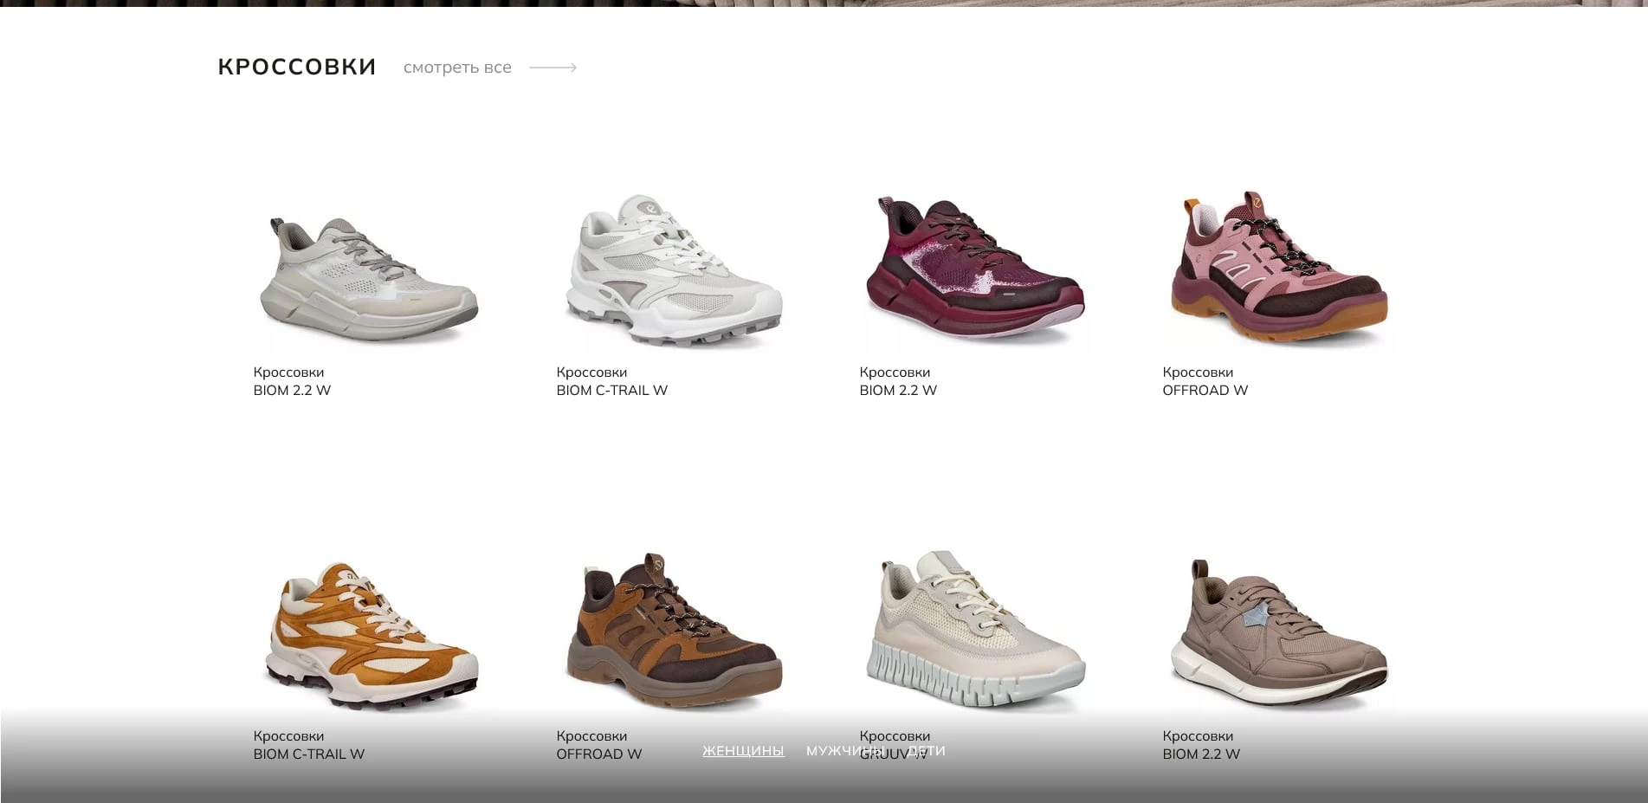Click the BIOM C-TRAIL W title under white sneaker
This screenshot has width=1648, height=803.
(612, 391)
